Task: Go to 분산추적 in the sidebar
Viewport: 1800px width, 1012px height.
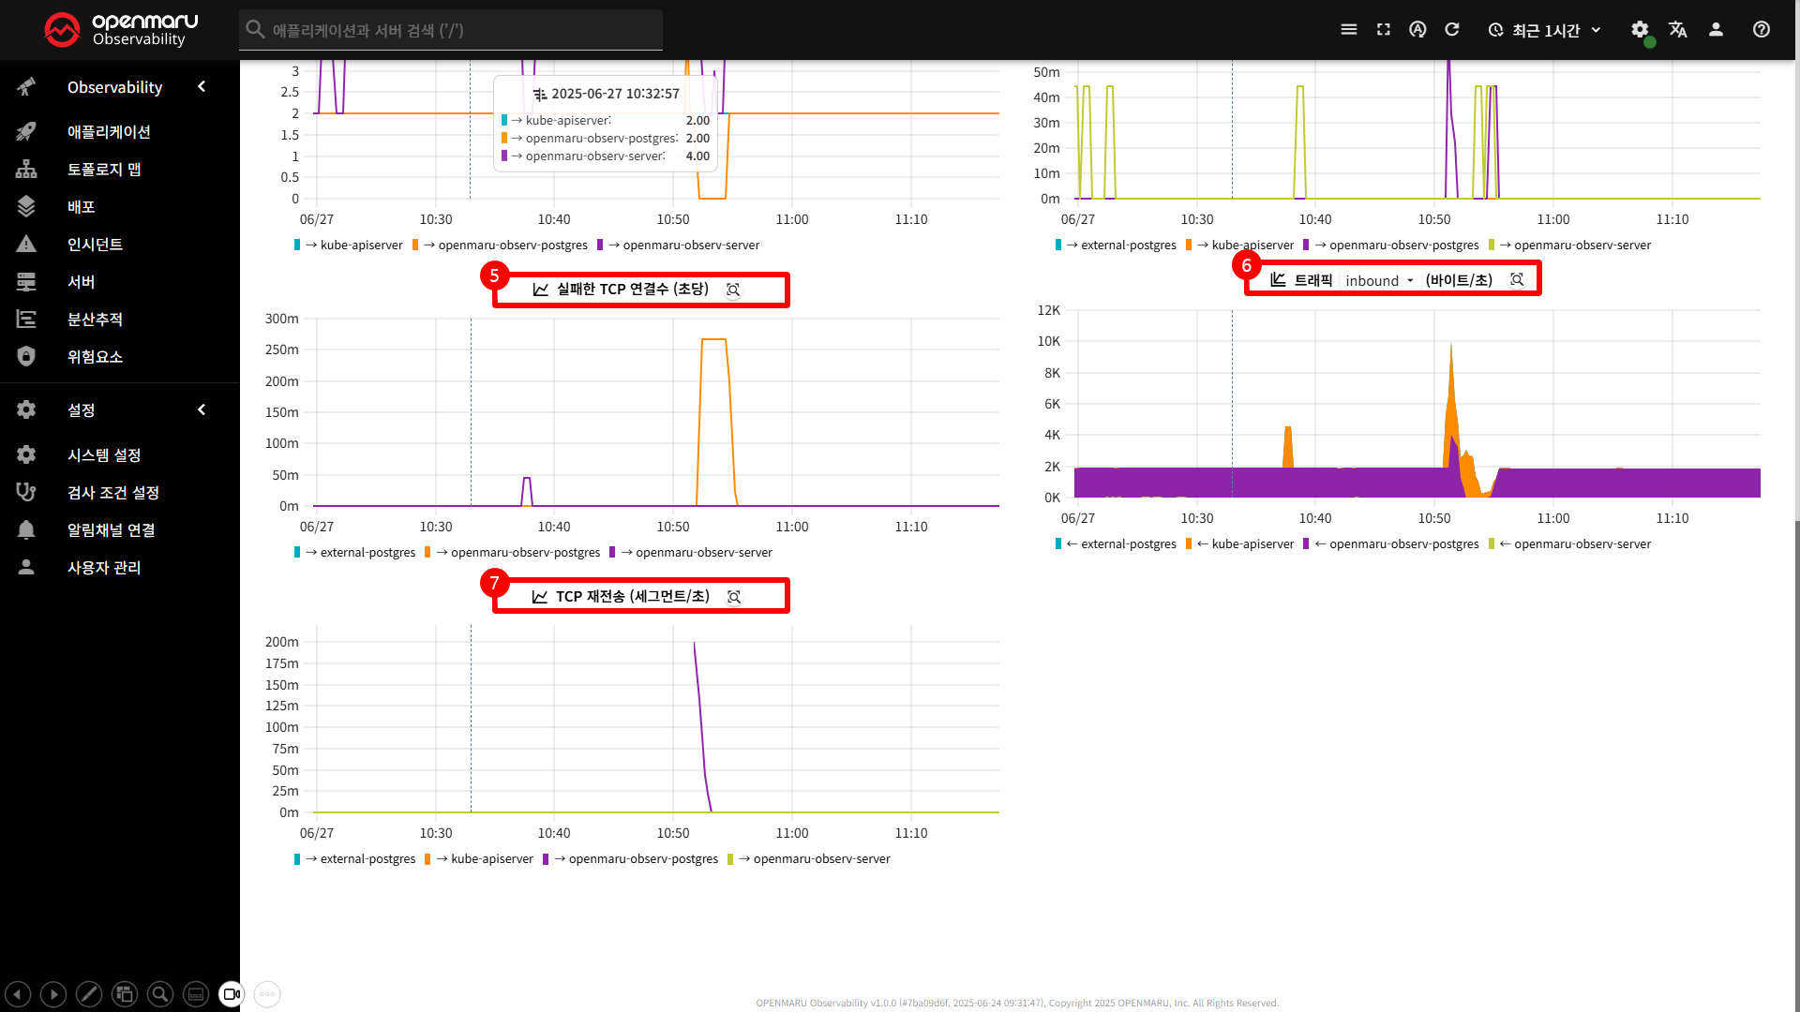Action: tap(95, 320)
